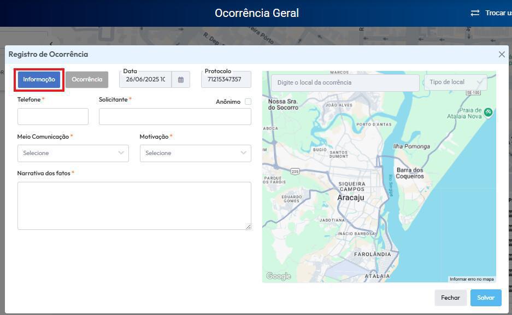Image resolution: width=512 pixels, height=315 pixels.
Task: Click the FAROLÂNDIA map label
Action: pos(372,254)
